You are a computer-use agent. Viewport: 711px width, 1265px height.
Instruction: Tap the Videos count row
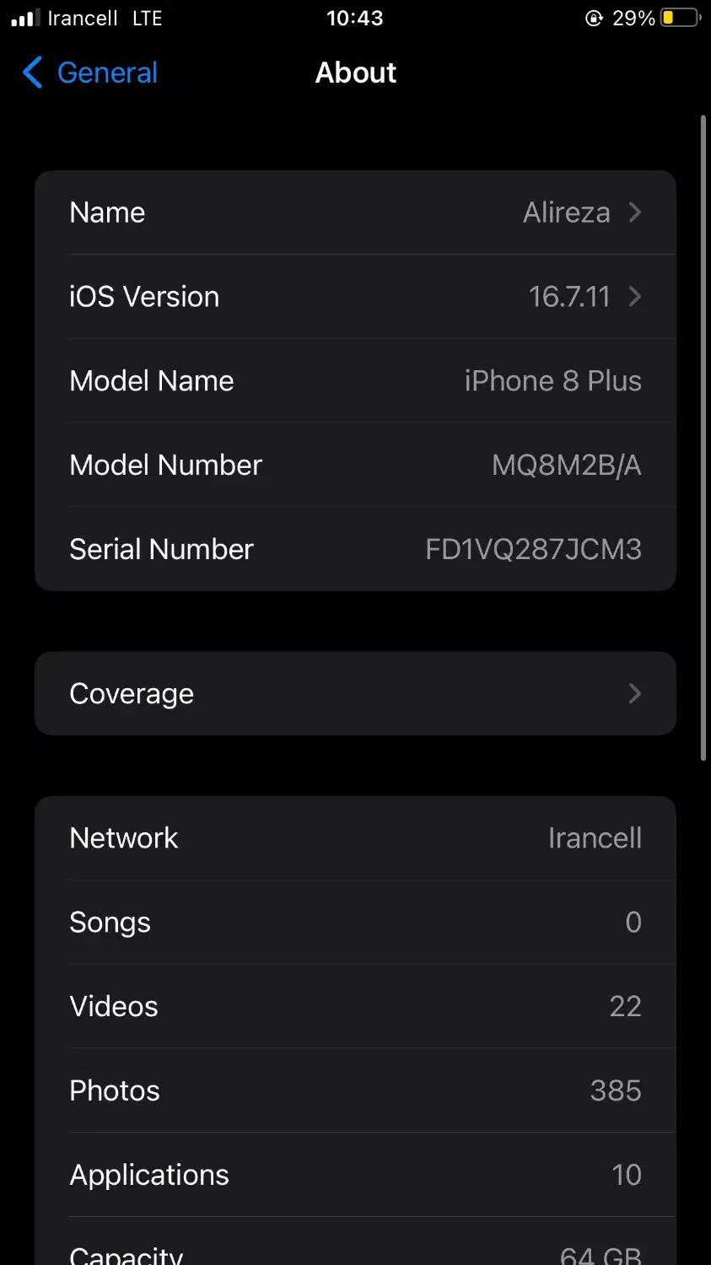click(x=355, y=1006)
